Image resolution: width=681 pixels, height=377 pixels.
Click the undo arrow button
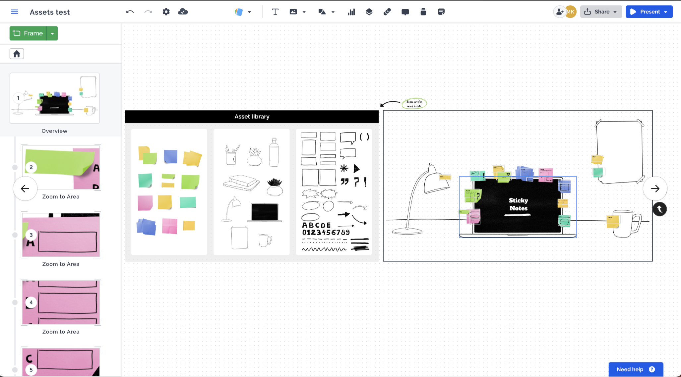point(130,12)
